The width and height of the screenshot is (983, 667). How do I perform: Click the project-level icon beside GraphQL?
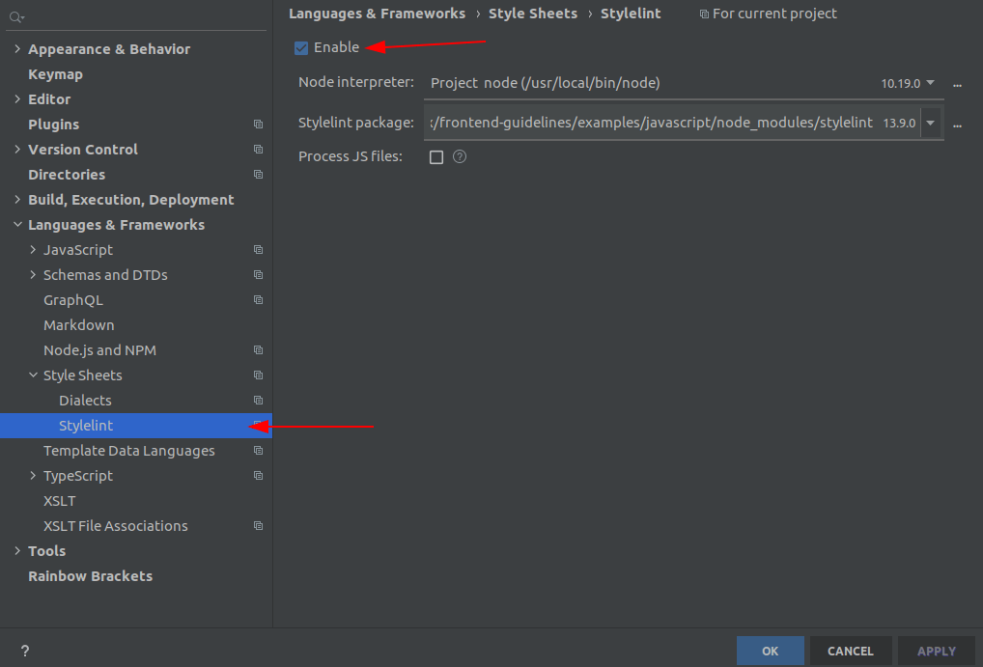click(258, 300)
